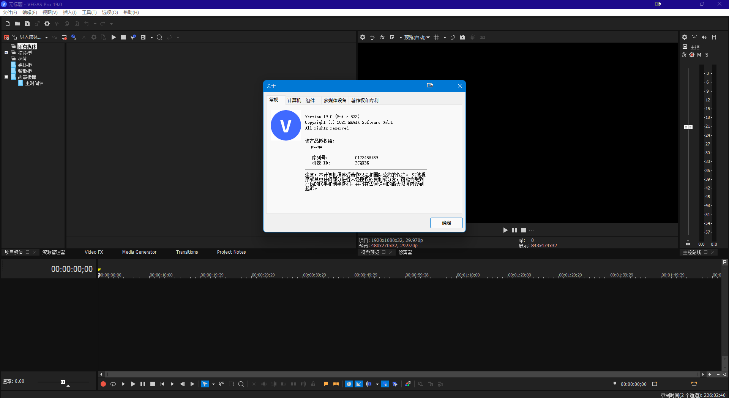Switch to the 计算机 tab in About dialog

[294, 100]
